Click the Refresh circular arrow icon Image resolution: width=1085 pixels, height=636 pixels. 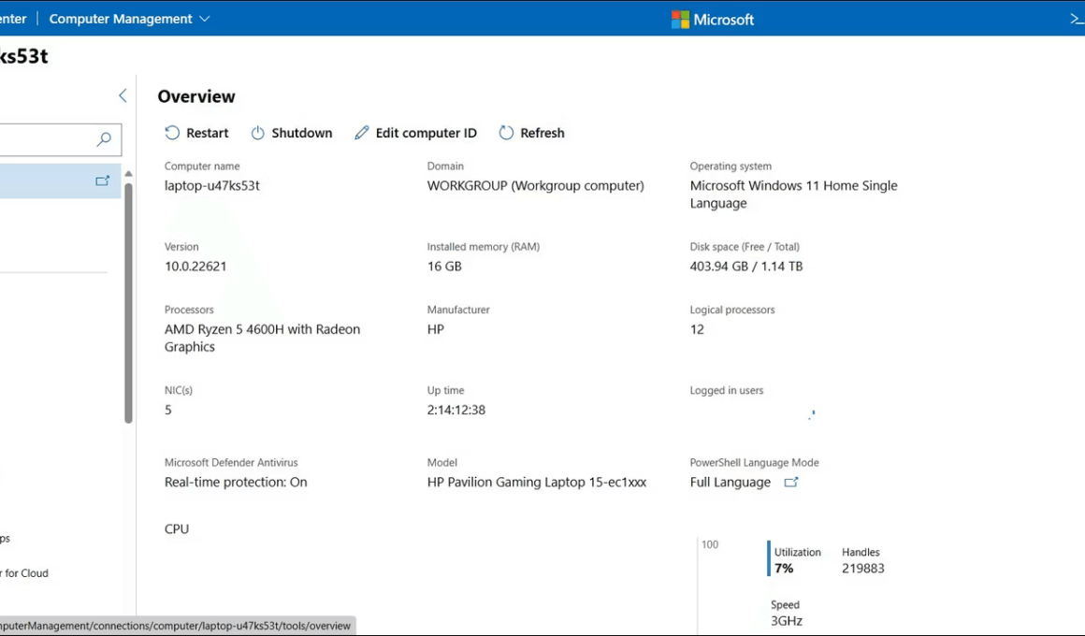507,133
